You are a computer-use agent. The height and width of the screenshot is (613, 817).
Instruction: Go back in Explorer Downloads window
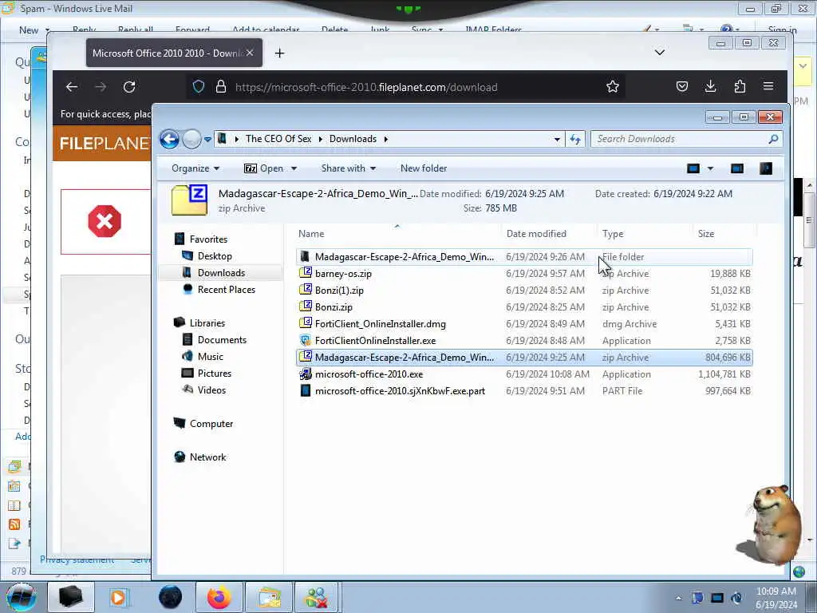(169, 139)
